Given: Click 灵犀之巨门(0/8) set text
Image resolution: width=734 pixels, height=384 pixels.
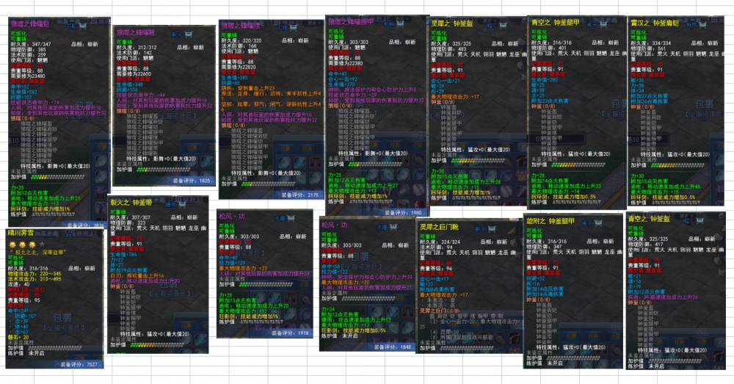Looking at the screenshot, I should [440, 311].
